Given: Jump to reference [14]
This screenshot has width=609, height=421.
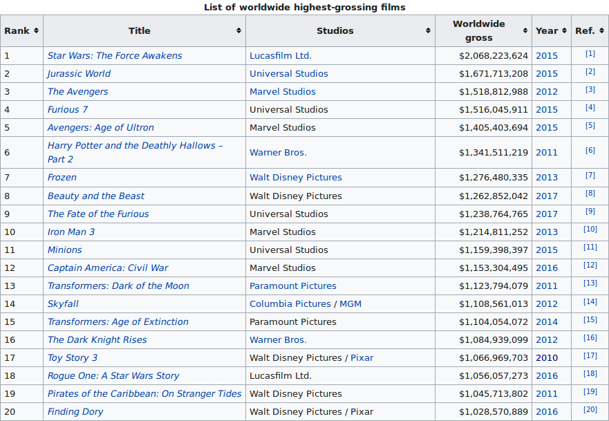Looking at the screenshot, I should pos(590,301).
